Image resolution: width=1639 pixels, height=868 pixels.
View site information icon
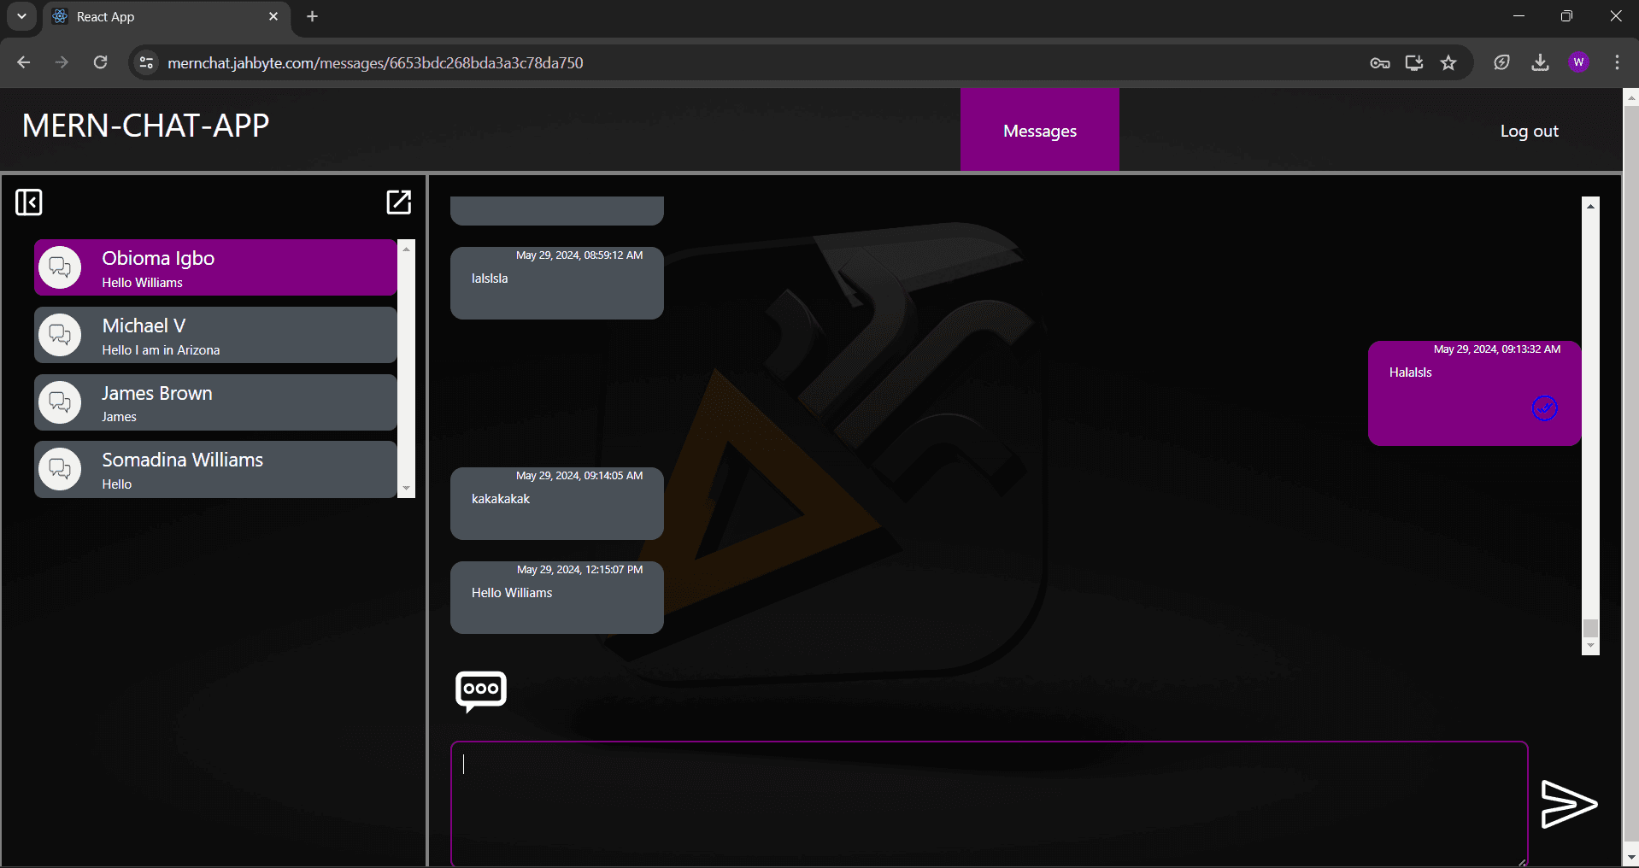(x=147, y=62)
